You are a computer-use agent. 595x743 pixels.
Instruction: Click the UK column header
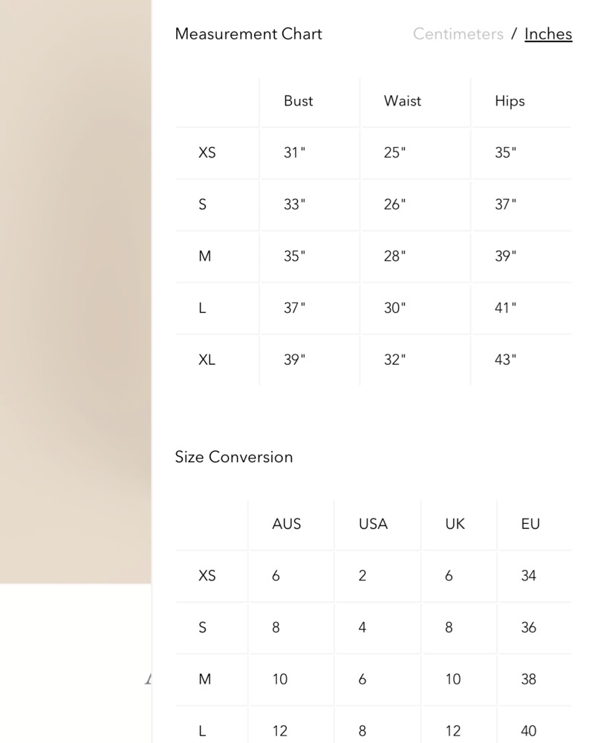(455, 524)
